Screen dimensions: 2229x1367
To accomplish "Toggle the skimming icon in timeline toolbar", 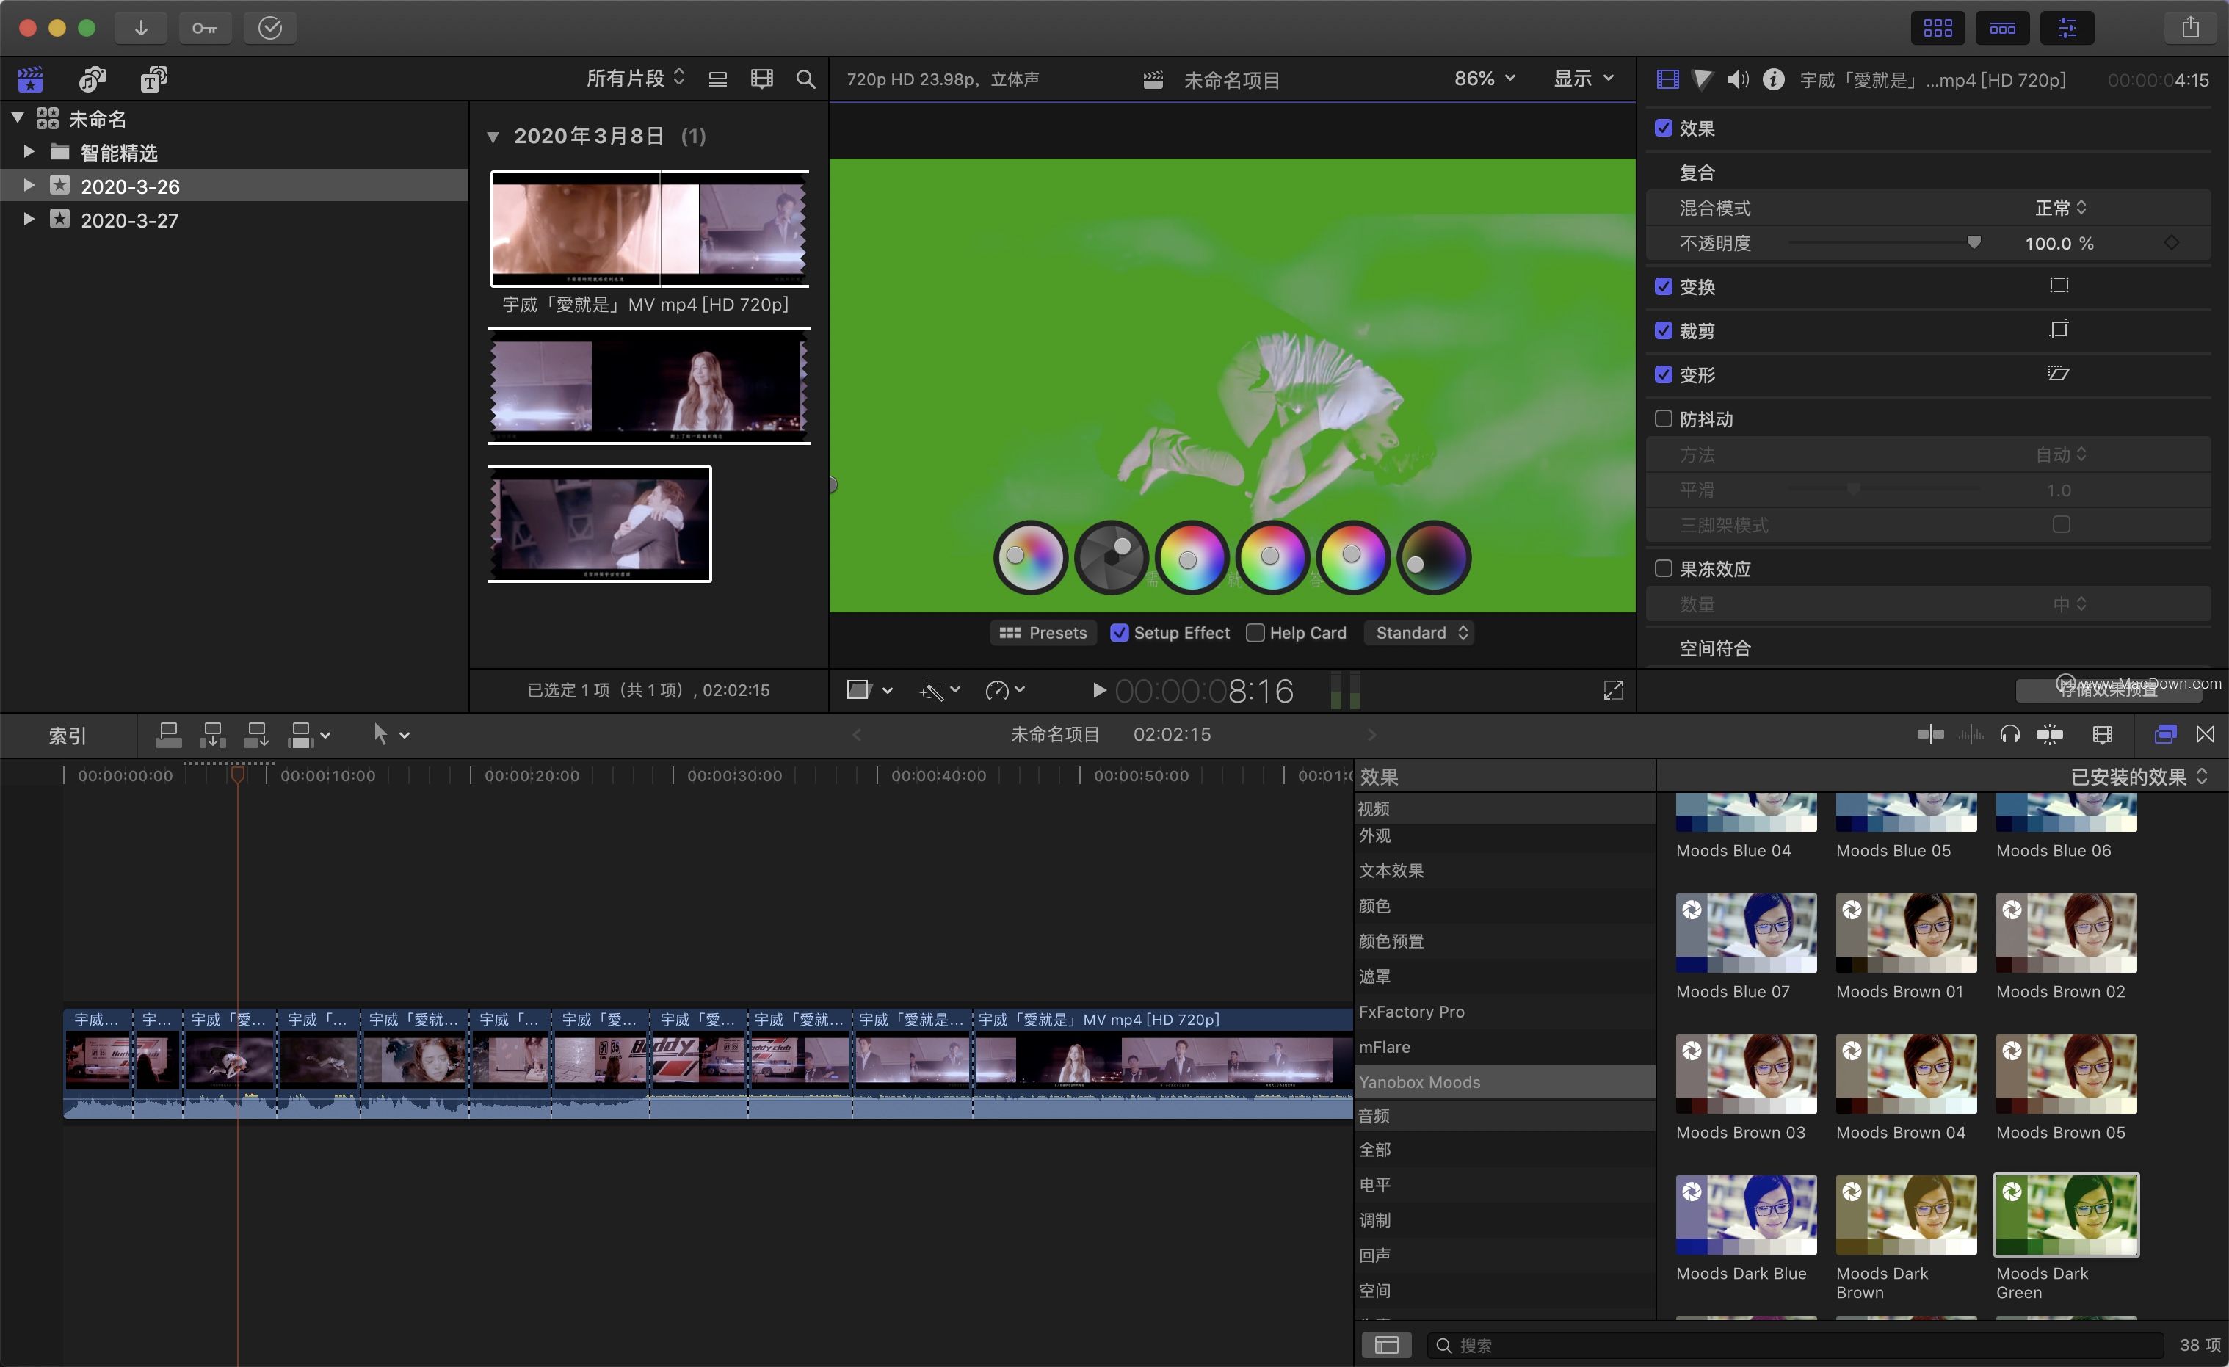I will pyautogui.click(x=1929, y=735).
